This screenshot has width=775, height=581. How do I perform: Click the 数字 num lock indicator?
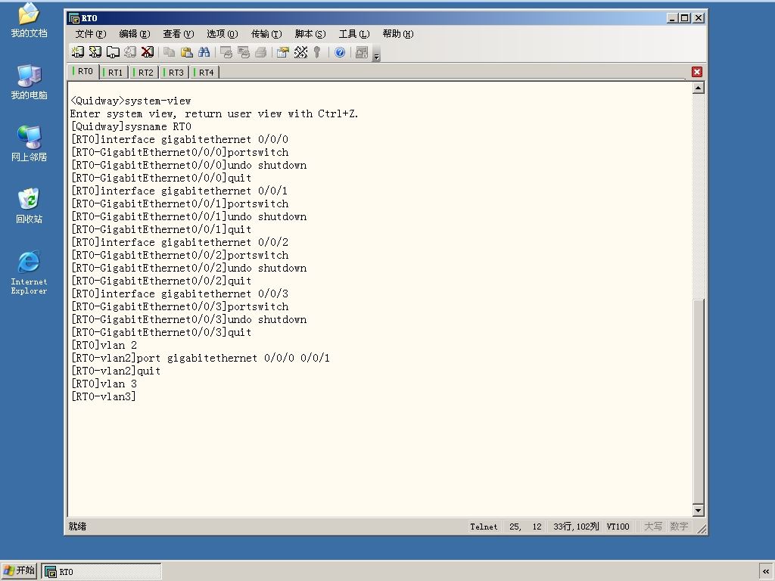point(679,527)
